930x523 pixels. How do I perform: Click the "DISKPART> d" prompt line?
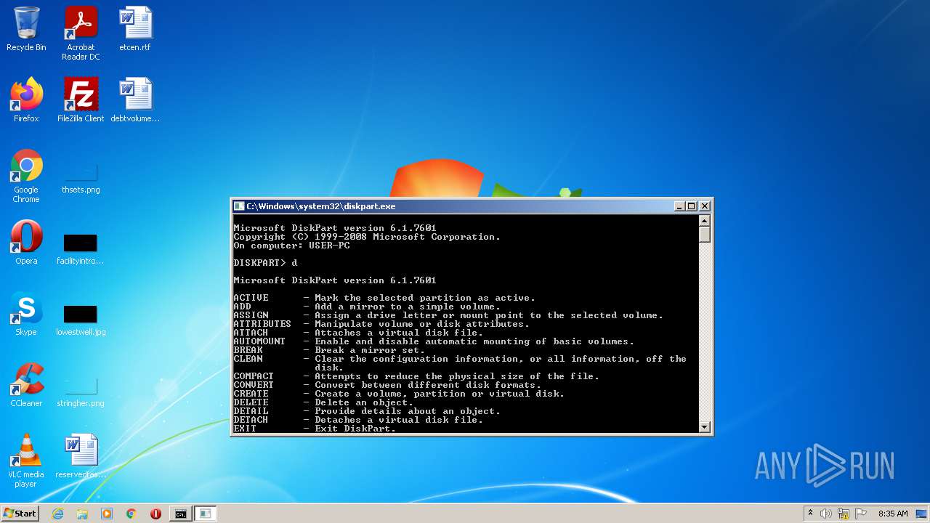pyautogui.click(x=265, y=263)
